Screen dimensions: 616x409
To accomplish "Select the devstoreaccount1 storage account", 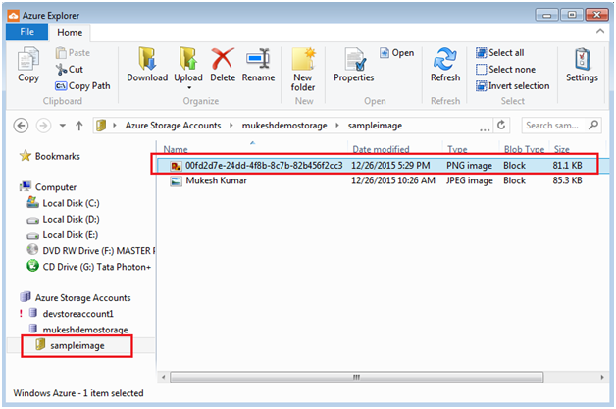I will 78,314.
